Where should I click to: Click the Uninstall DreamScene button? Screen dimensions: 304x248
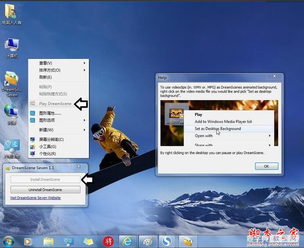coord(45,190)
